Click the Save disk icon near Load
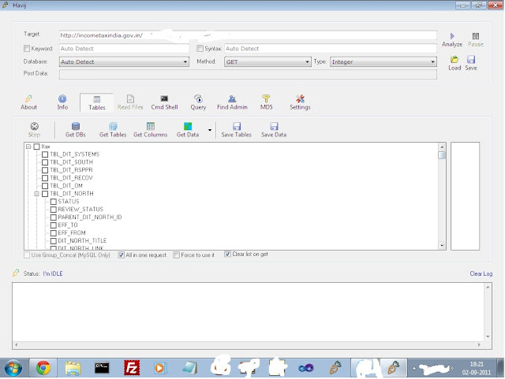 (471, 59)
